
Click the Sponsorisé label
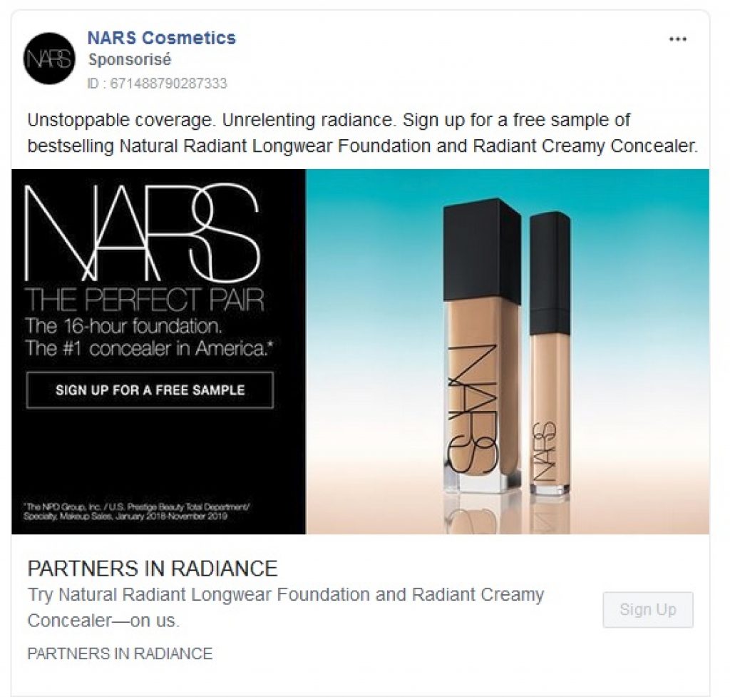tap(130, 60)
